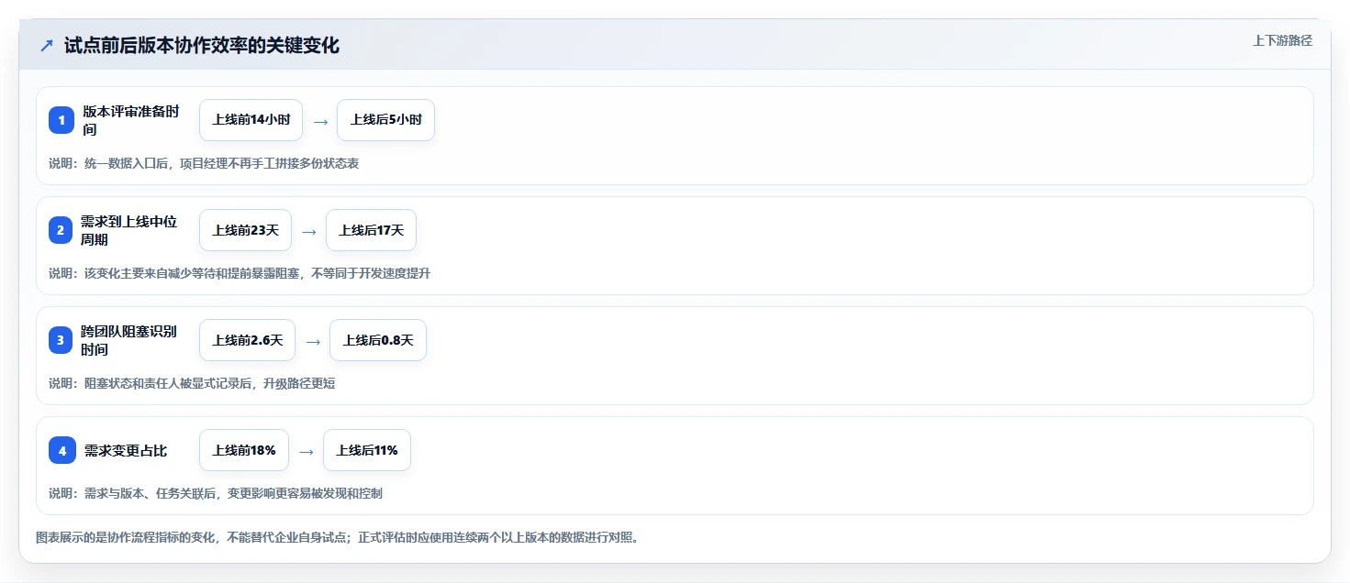Screen dimensions: 1350x583
Task: Click the 上线前14小时 value pill
Action: pos(251,120)
